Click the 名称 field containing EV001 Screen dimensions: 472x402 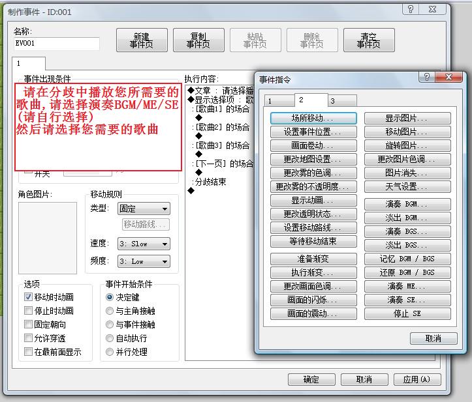tap(57, 43)
